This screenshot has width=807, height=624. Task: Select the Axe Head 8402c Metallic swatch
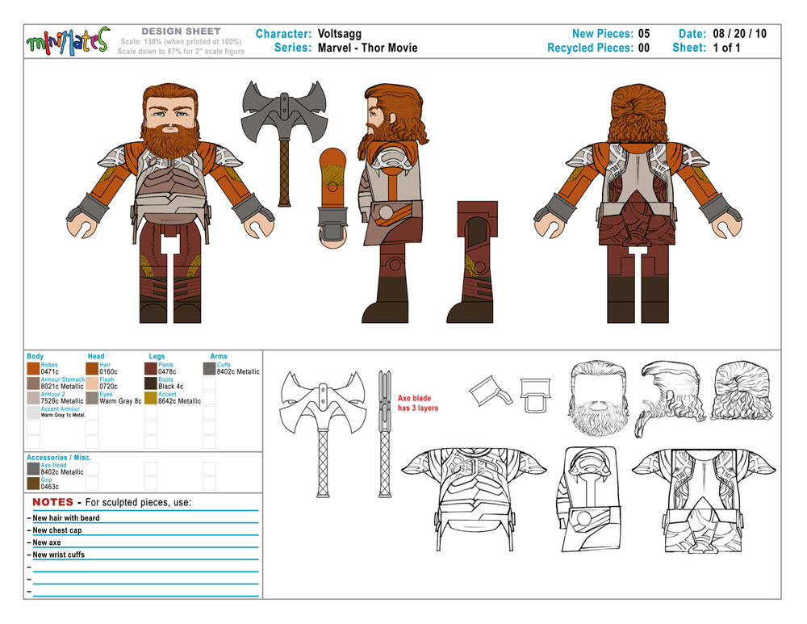[33, 468]
